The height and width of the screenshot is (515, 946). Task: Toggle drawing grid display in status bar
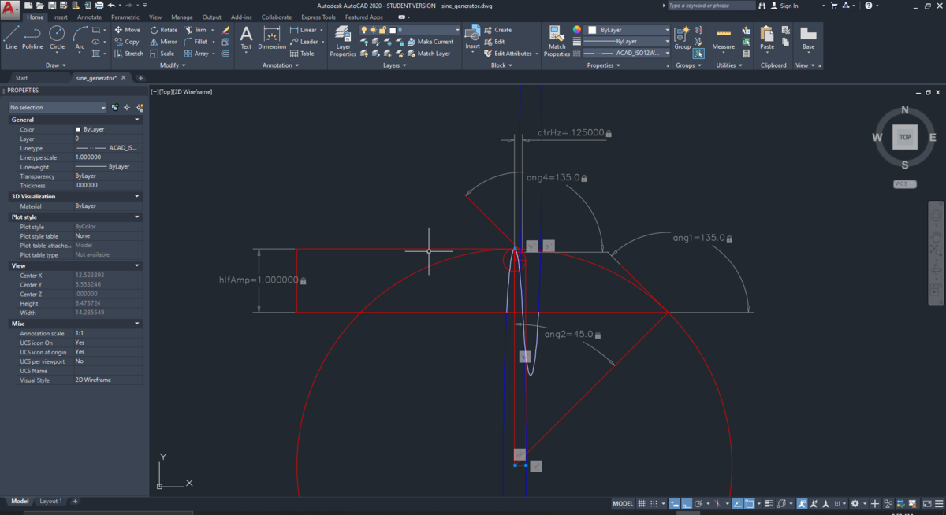click(642, 503)
